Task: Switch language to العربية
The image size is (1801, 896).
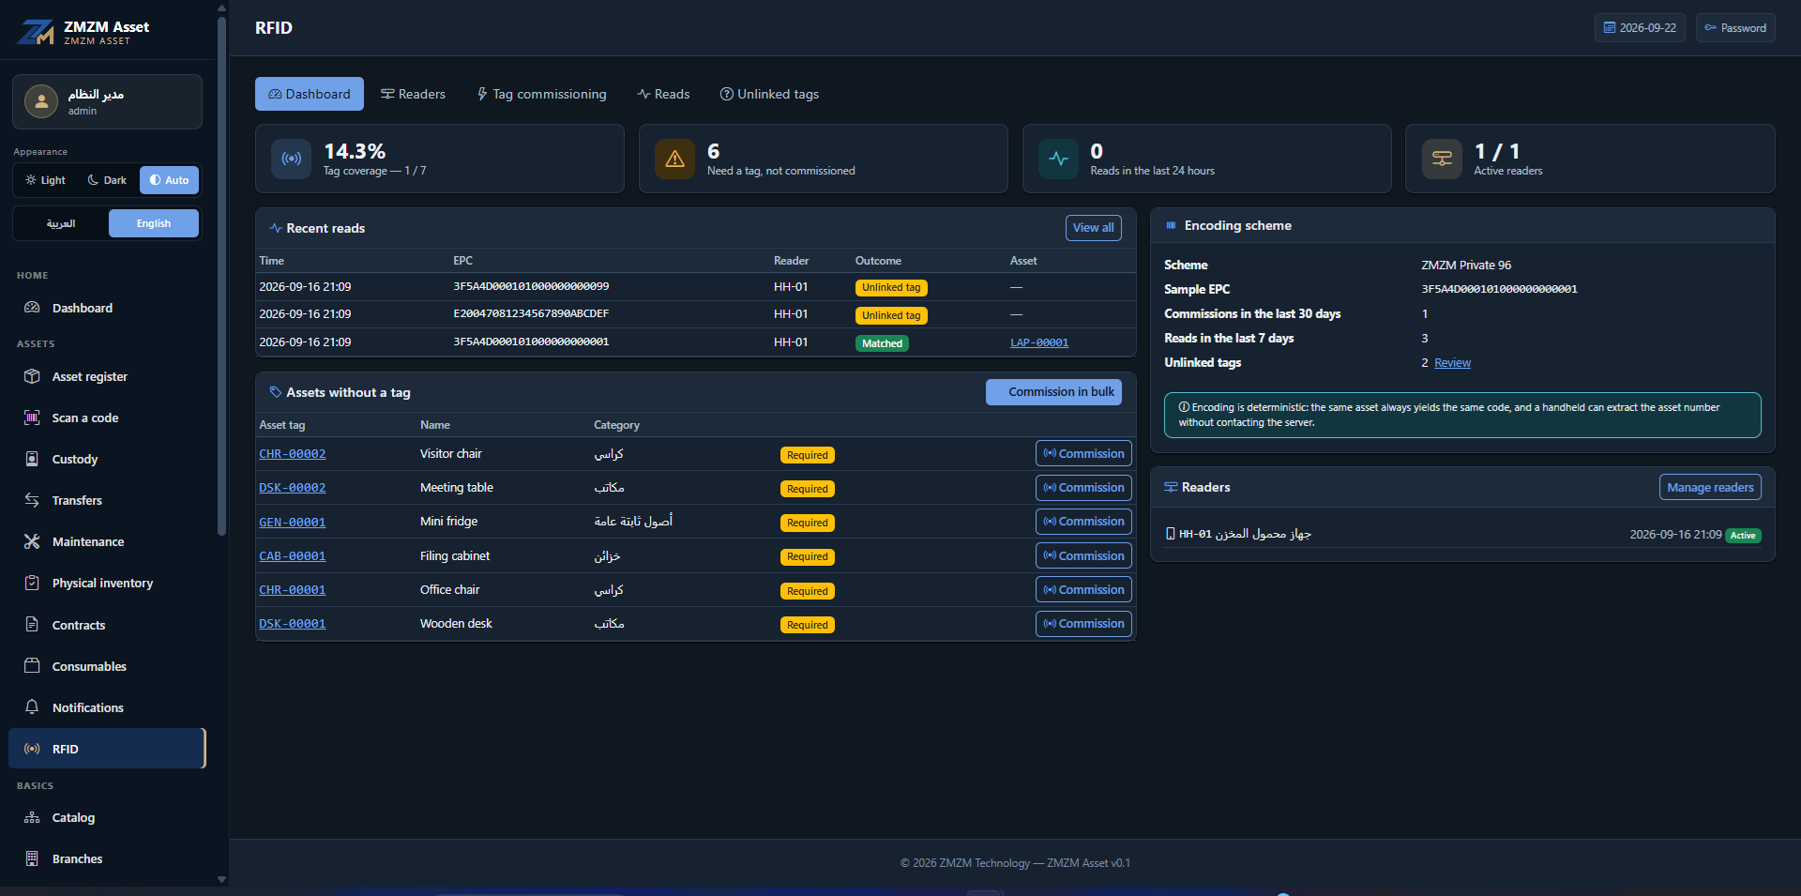Action: [x=61, y=223]
